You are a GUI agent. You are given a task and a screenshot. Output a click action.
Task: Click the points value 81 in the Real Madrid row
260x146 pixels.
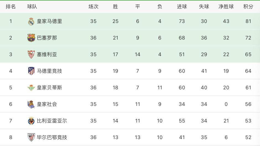click(x=248, y=21)
